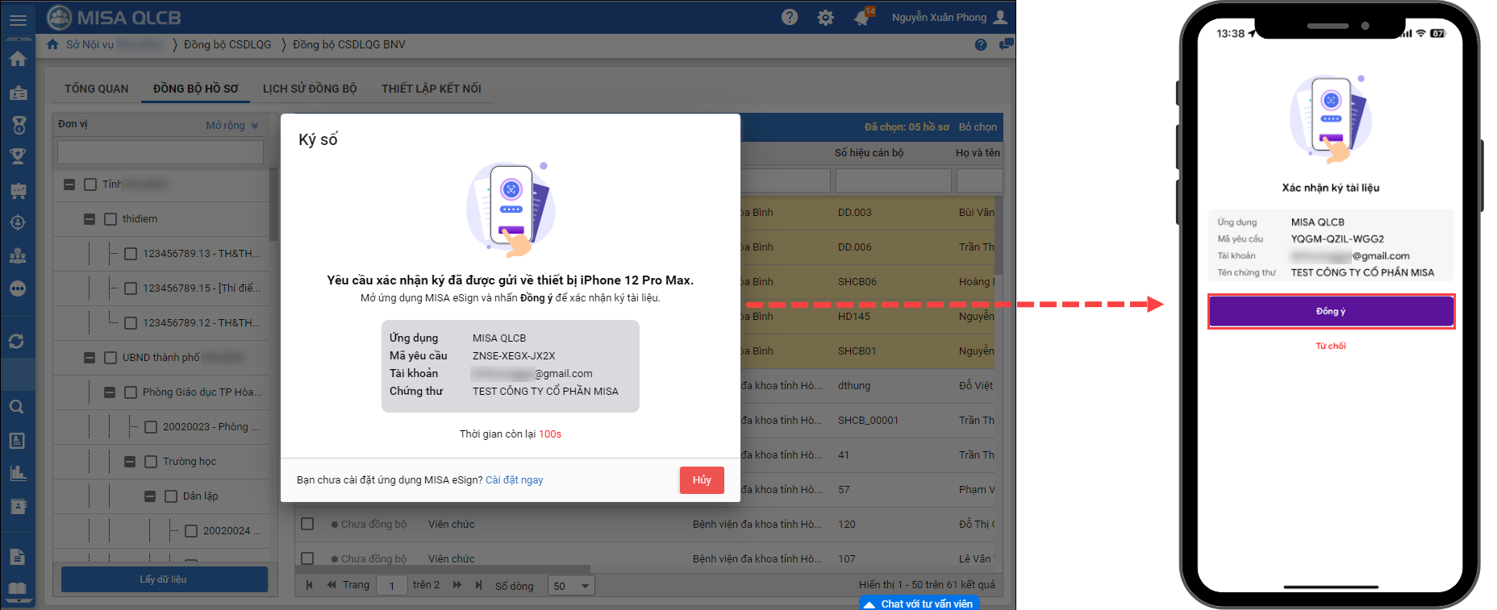
Task: Switch to the LỊCH SỬ ĐỒNG BỘ tab
Action: [x=310, y=89]
